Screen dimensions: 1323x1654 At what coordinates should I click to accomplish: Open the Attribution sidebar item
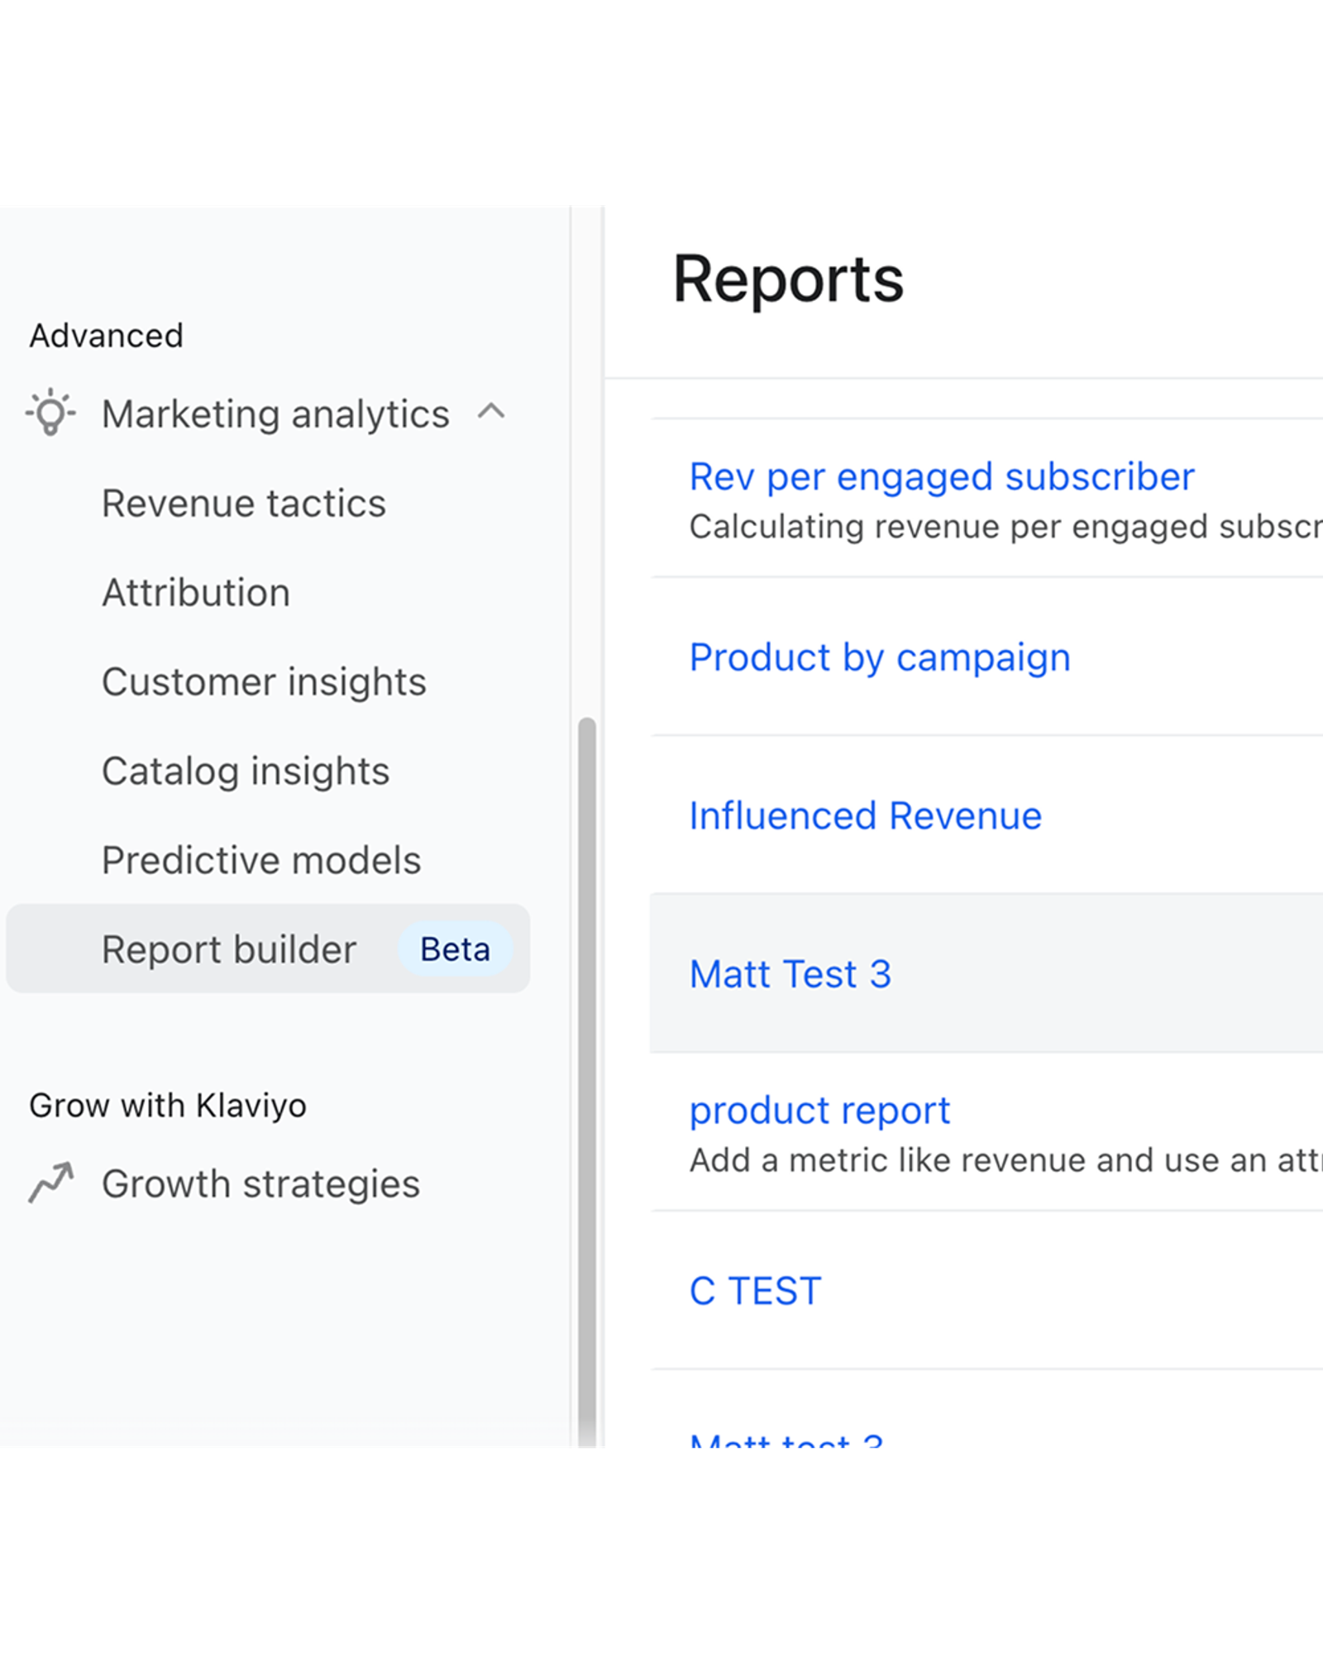coord(196,592)
